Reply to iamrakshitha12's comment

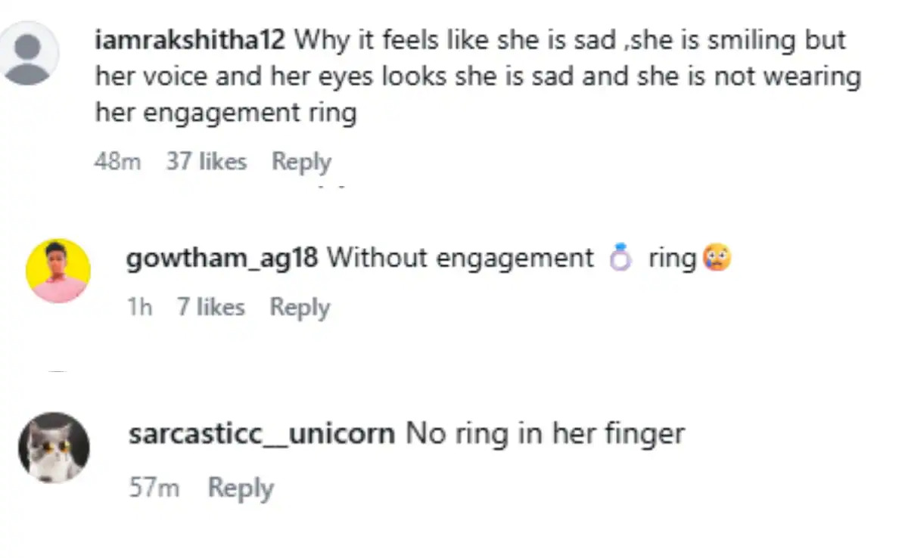(301, 162)
